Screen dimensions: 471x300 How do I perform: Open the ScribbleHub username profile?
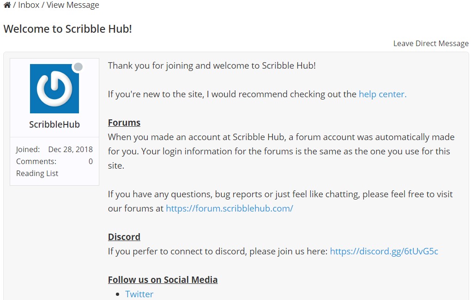click(x=54, y=124)
